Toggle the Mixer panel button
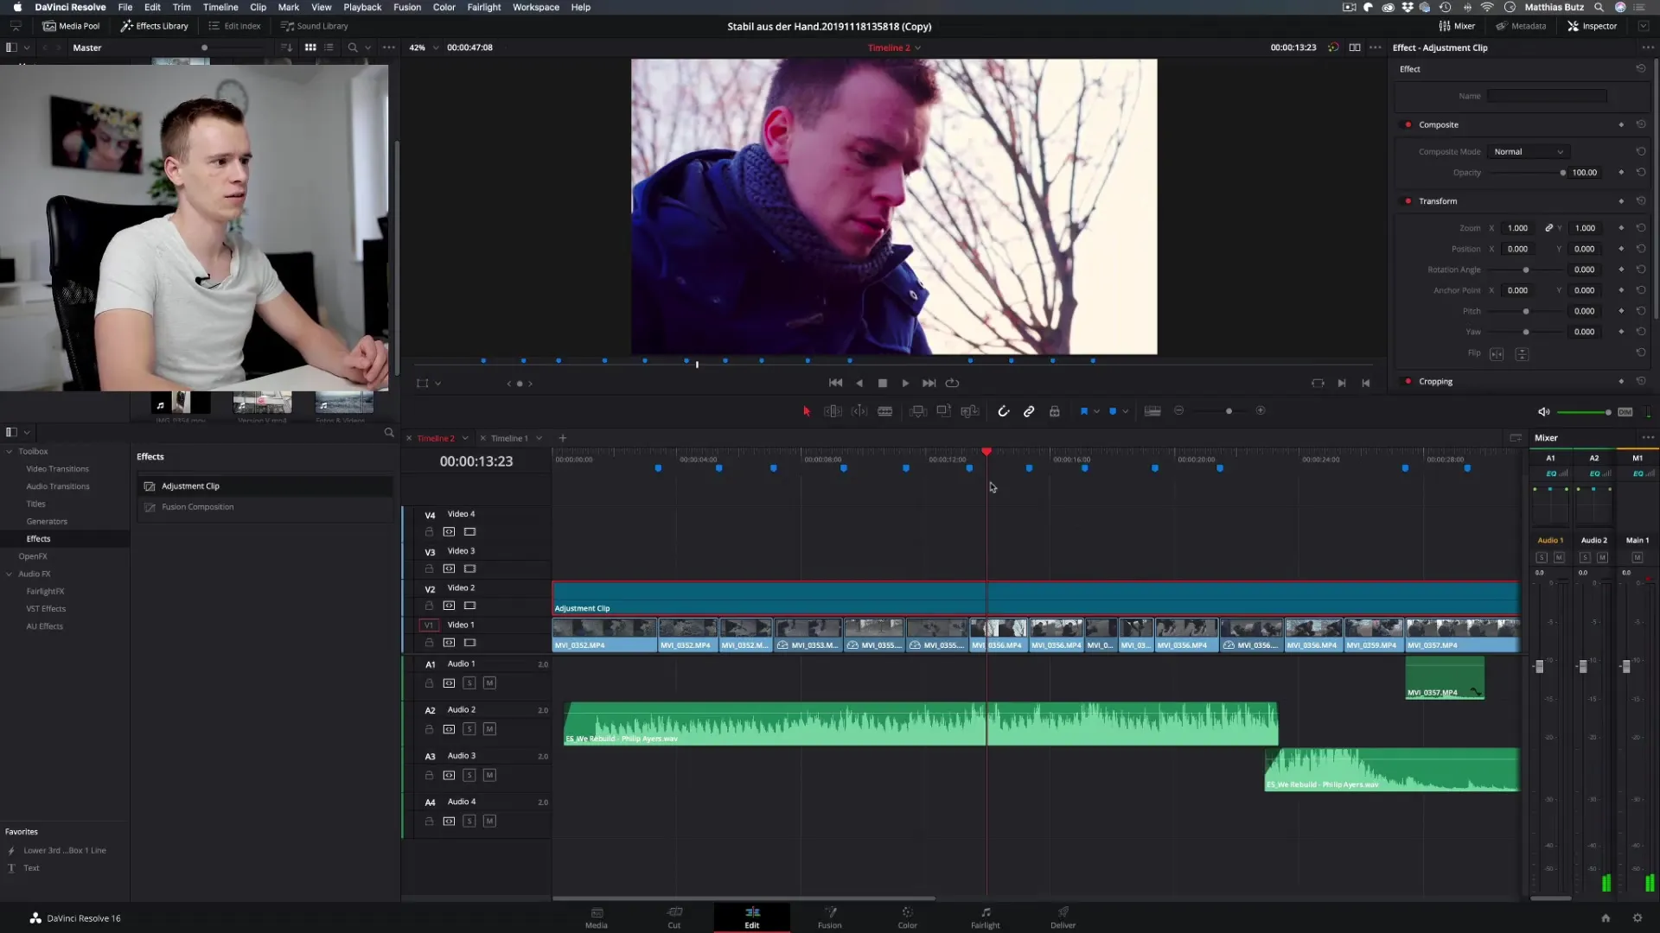Image resolution: width=1660 pixels, height=933 pixels. [1457, 26]
